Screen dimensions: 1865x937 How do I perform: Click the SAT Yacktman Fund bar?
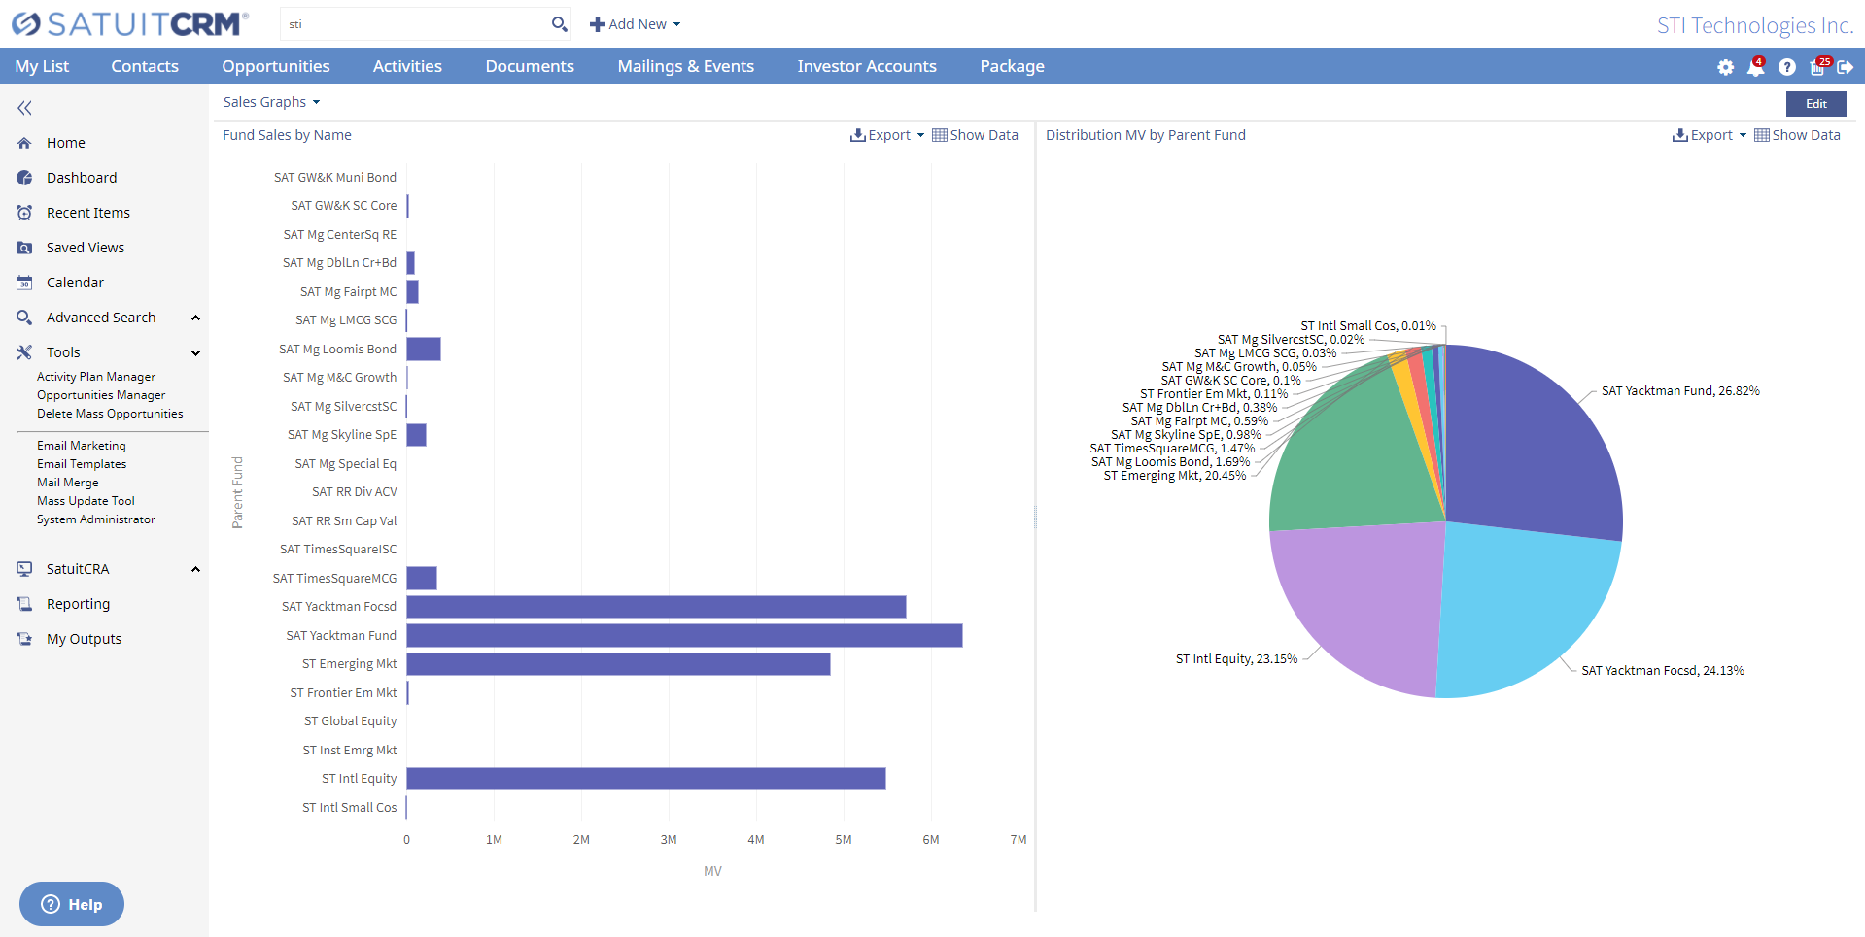684,636
